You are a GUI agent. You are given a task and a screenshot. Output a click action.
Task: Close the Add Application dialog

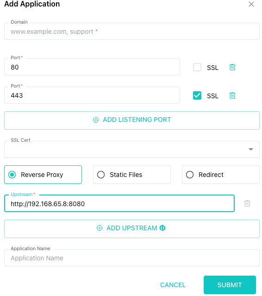click(251, 4)
